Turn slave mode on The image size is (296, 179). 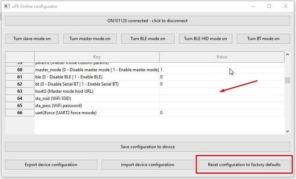tap(32, 39)
